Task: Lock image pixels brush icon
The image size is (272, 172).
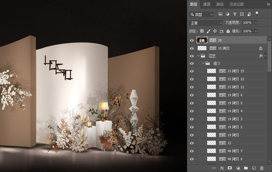Action: tap(208, 31)
